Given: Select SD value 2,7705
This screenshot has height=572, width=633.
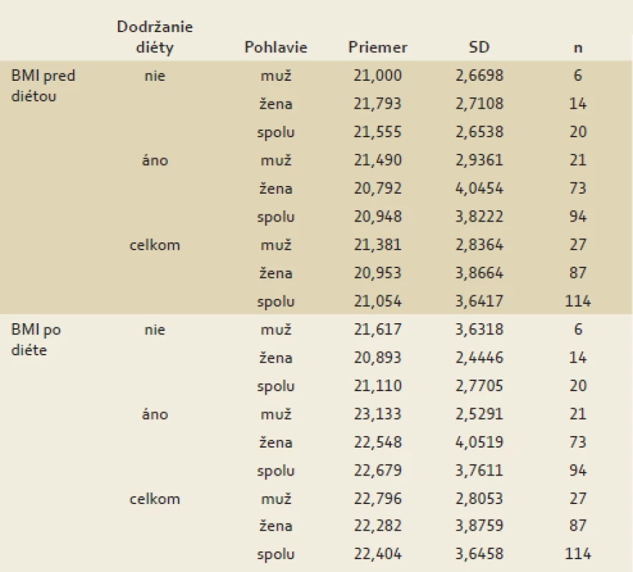Looking at the screenshot, I should coord(479,386).
